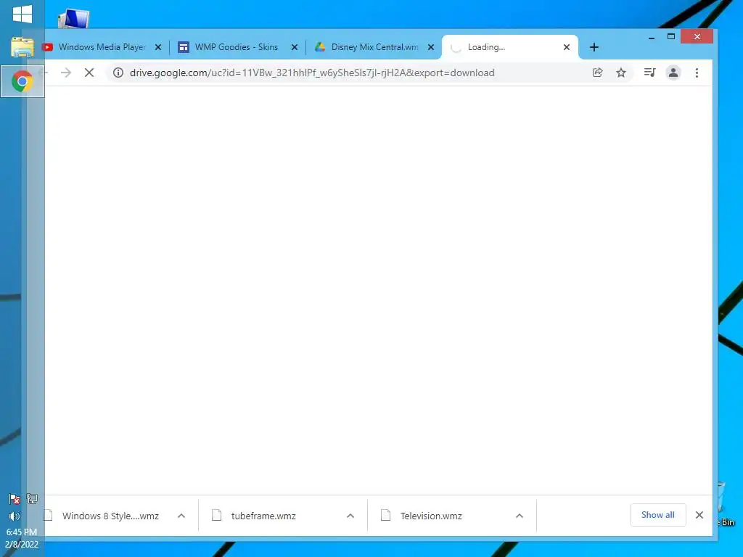Open Chrome's three-dot menu

click(x=697, y=73)
